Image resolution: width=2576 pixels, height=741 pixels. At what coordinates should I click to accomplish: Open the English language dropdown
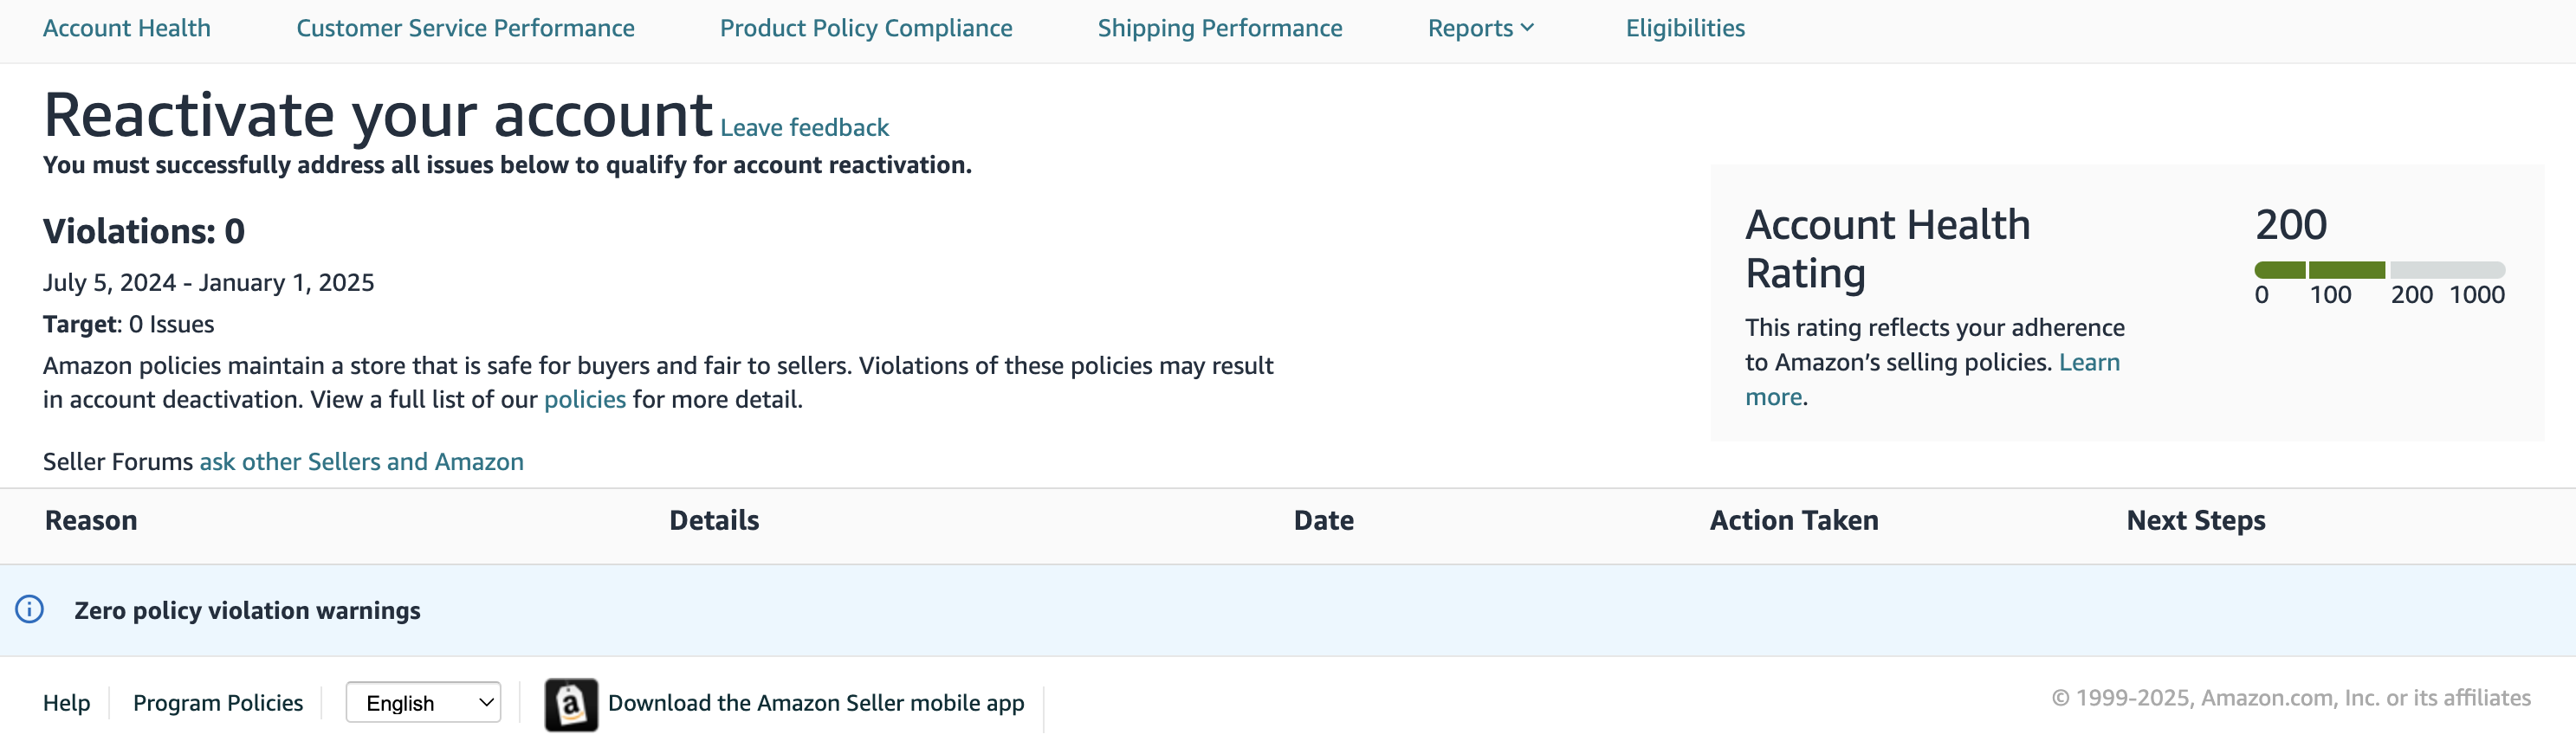[423, 702]
